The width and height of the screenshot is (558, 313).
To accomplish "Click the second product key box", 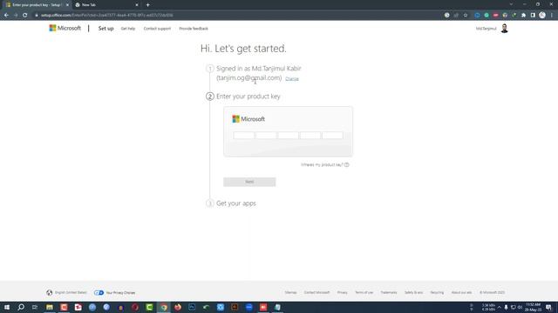I will coord(266,136).
